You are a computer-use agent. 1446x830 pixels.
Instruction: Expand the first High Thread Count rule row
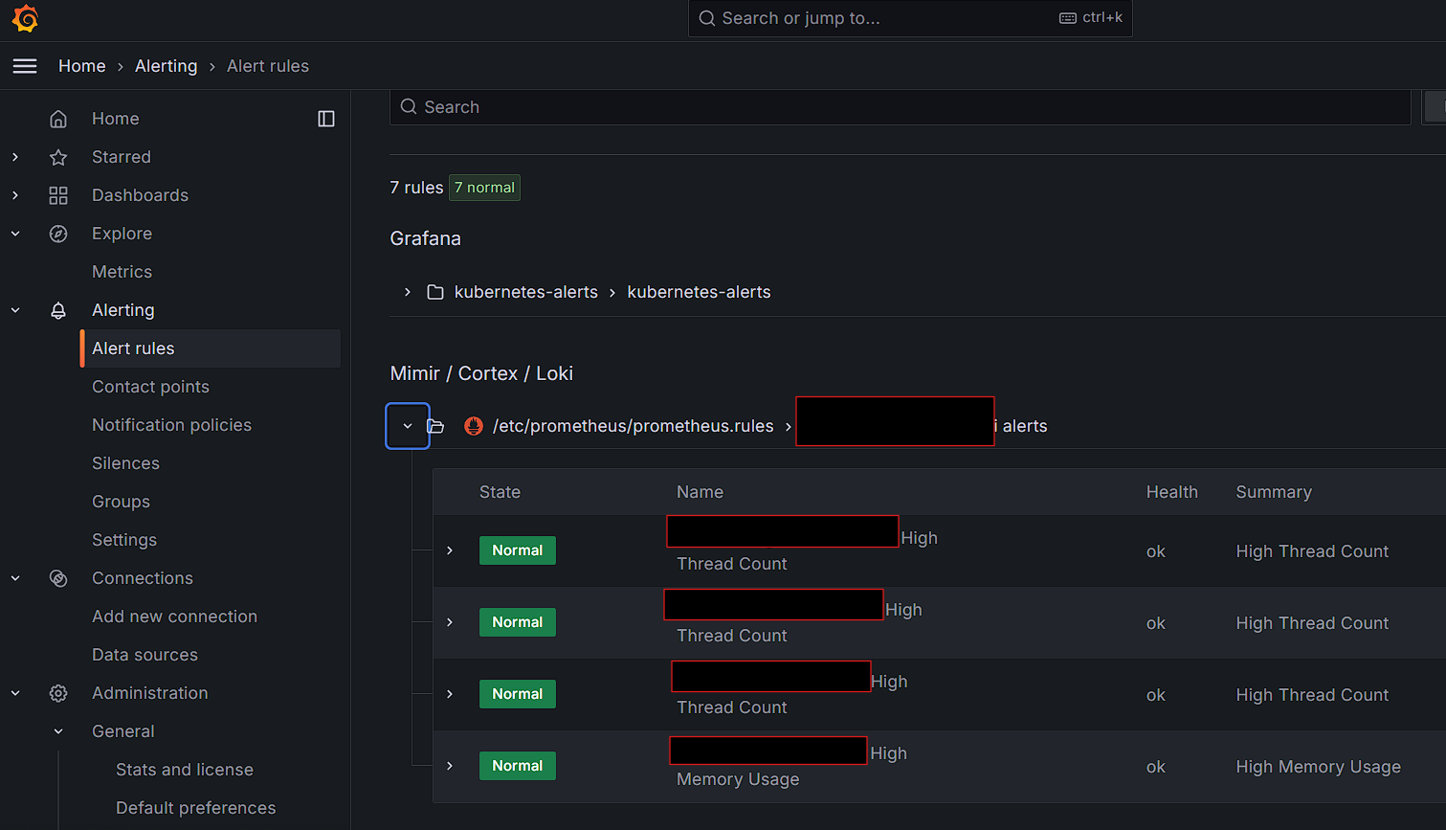[x=450, y=550]
